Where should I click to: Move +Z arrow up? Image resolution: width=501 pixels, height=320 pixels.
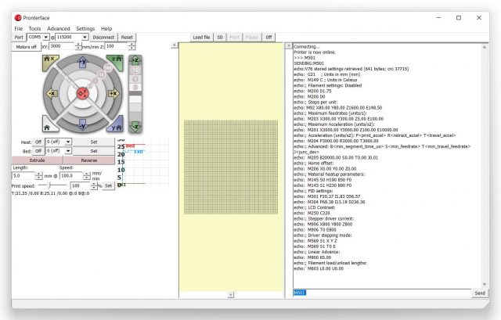[x=135, y=60]
